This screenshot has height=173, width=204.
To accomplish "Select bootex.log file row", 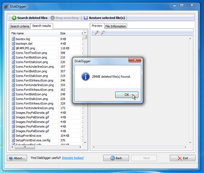I will [x=46, y=39].
